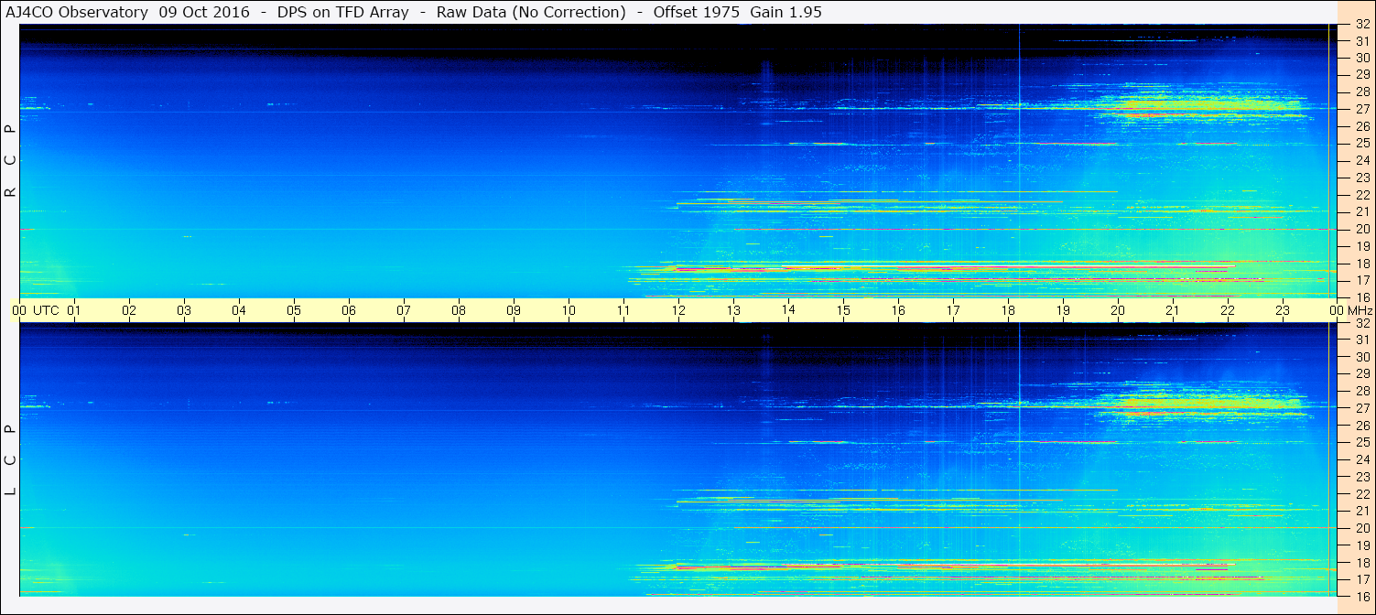Viewport: 1376px width, 615px height.
Task: Click the 01 hour label on UTC axis
Action: pyautogui.click(x=74, y=310)
